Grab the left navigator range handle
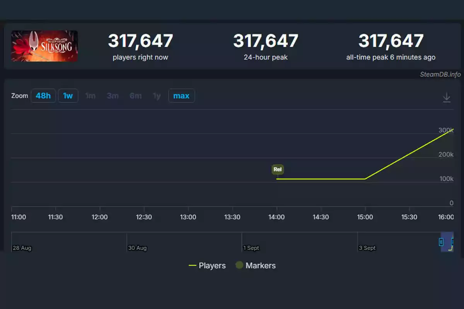The height and width of the screenshot is (309, 464). tap(441, 242)
